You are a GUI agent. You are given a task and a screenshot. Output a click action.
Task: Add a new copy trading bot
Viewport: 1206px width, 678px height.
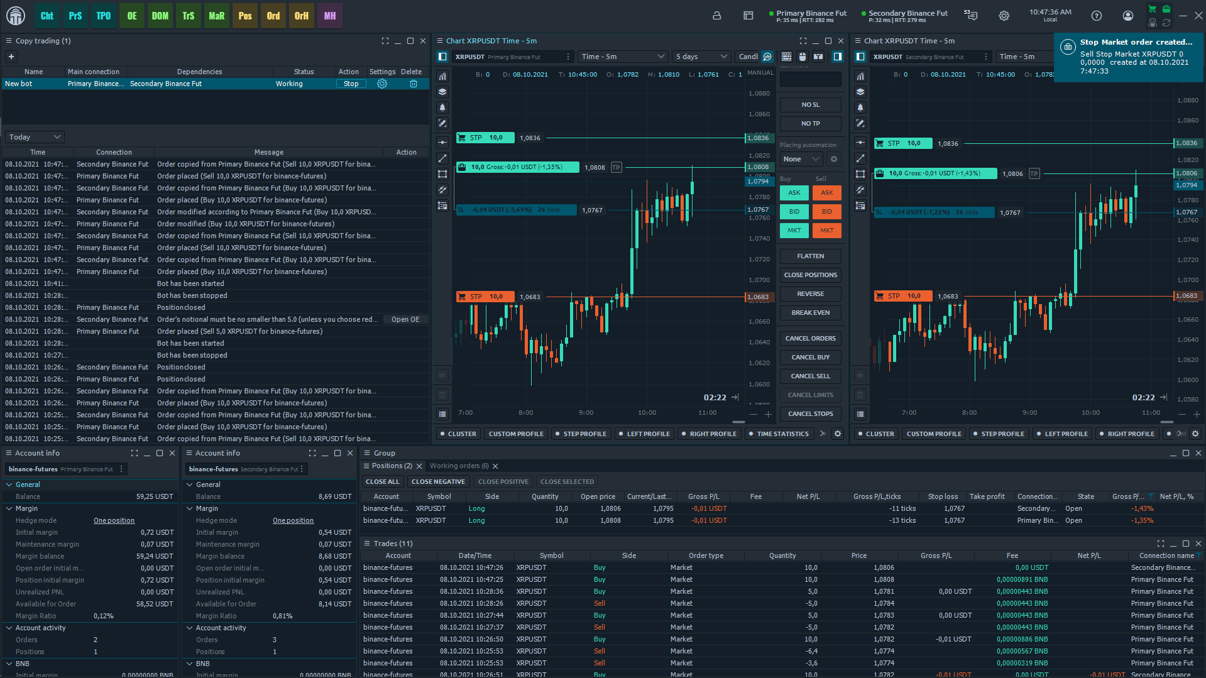click(x=11, y=57)
